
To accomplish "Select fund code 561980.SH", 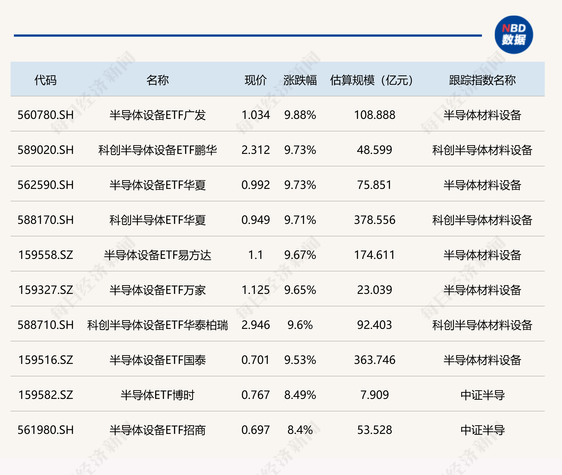I will point(46,430).
